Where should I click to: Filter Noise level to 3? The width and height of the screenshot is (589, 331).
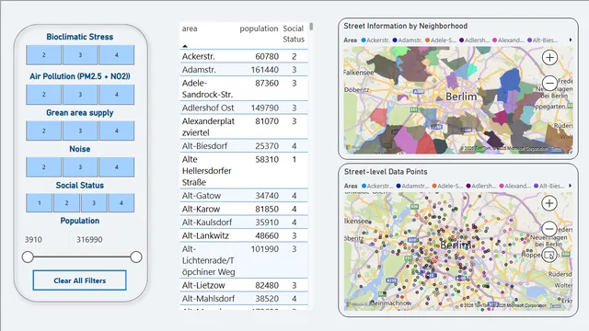click(80, 167)
